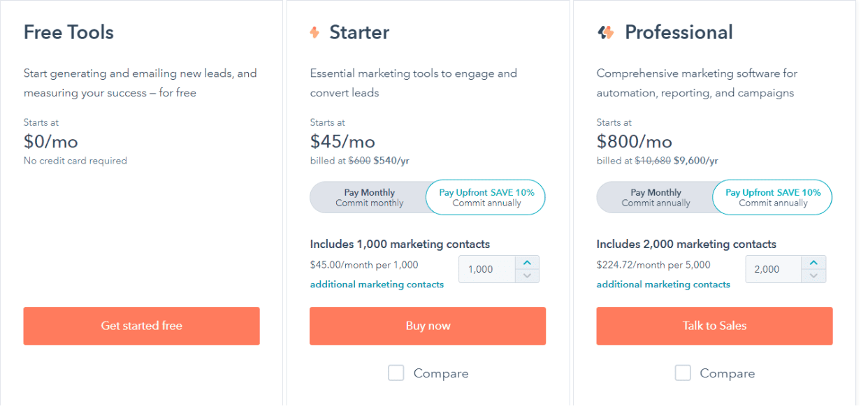
Task: Open Starter additional marketing contacts link
Action: point(377,284)
